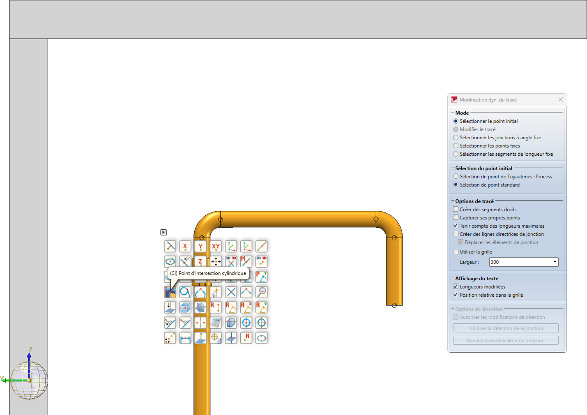Untick 'Longueurs modifiées' checkbox
Viewport: 587px width, 415px height.
456,286
